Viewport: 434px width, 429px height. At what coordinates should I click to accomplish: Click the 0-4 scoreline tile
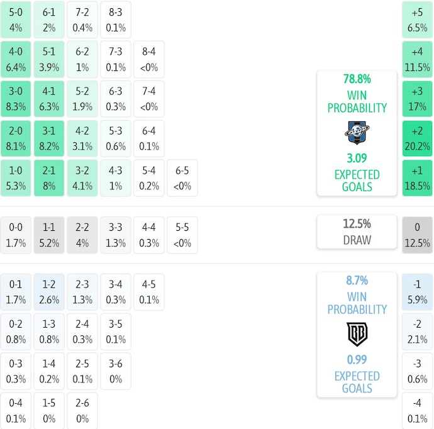(x=16, y=411)
